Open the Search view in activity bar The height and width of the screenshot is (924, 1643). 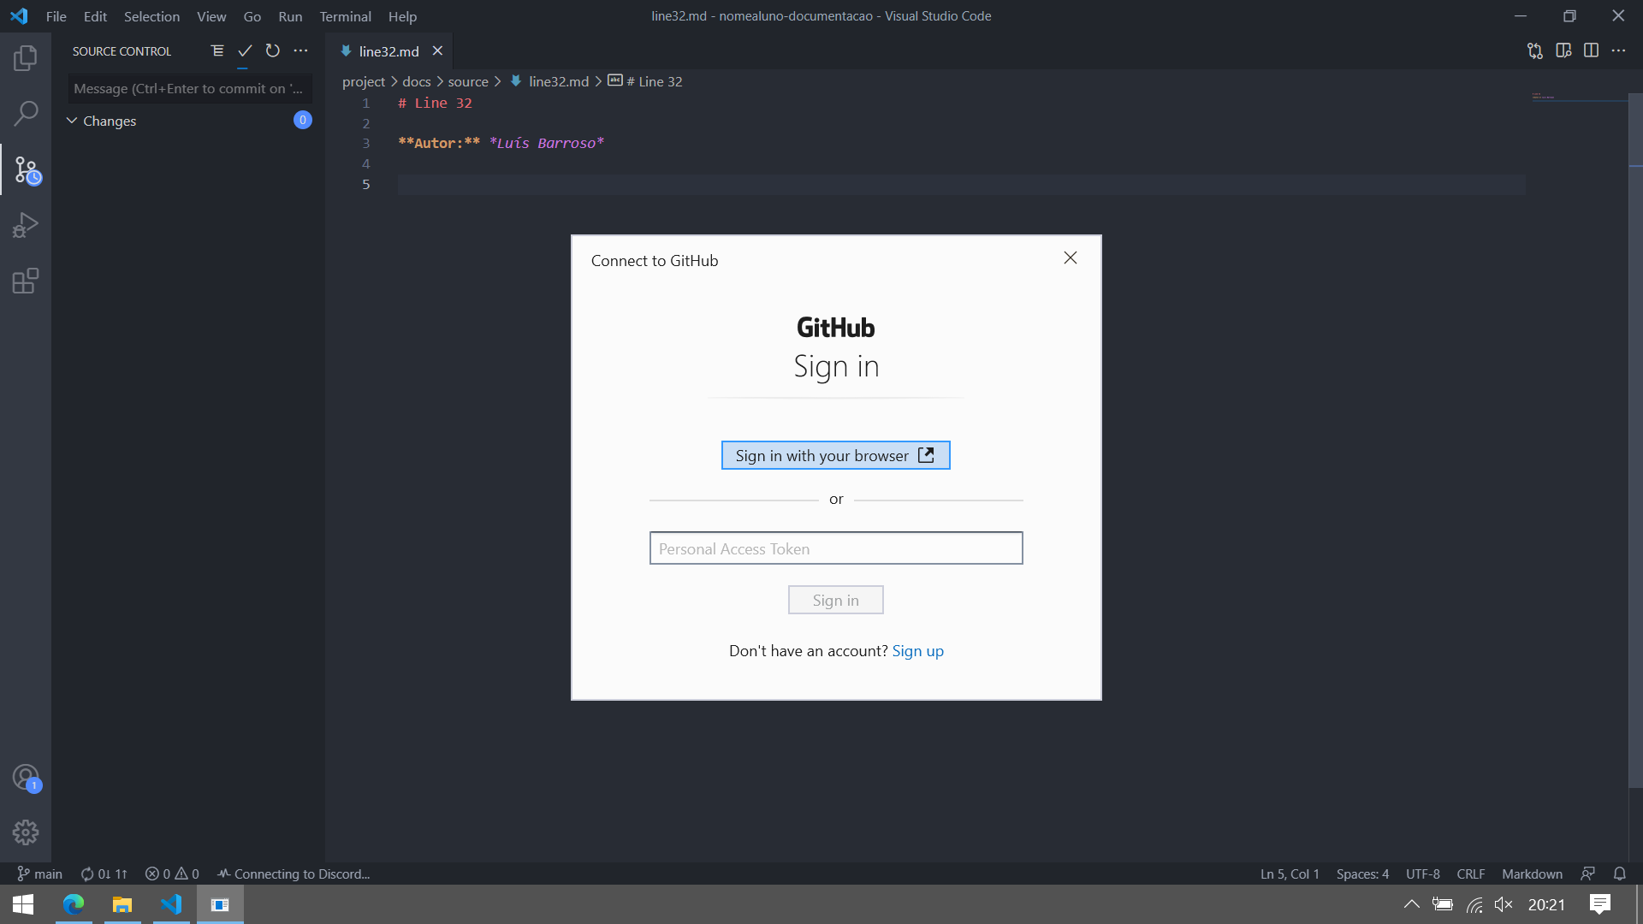26,114
